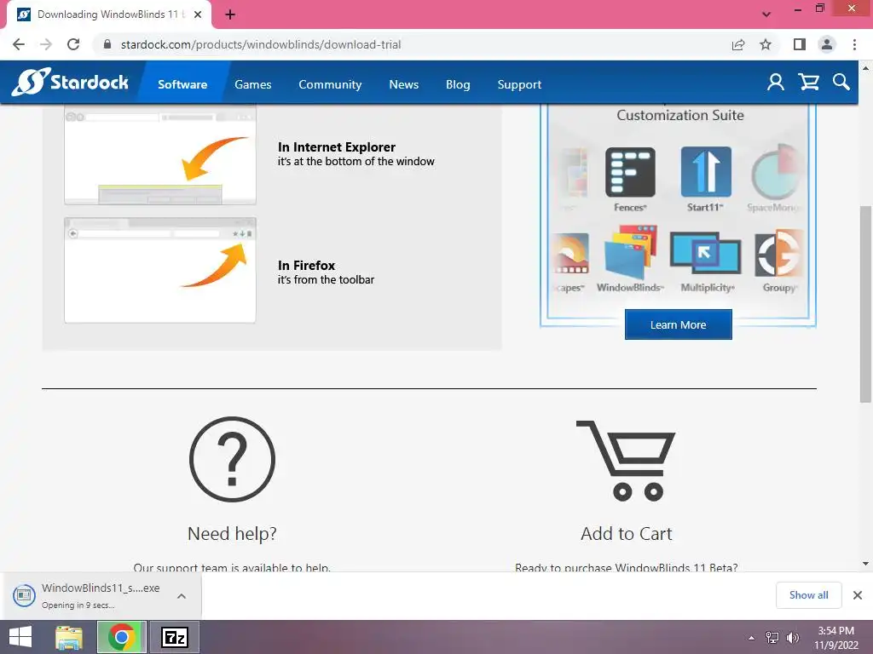Click the browser forward arrow
This screenshot has width=873, height=654.
pyautogui.click(x=46, y=44)
